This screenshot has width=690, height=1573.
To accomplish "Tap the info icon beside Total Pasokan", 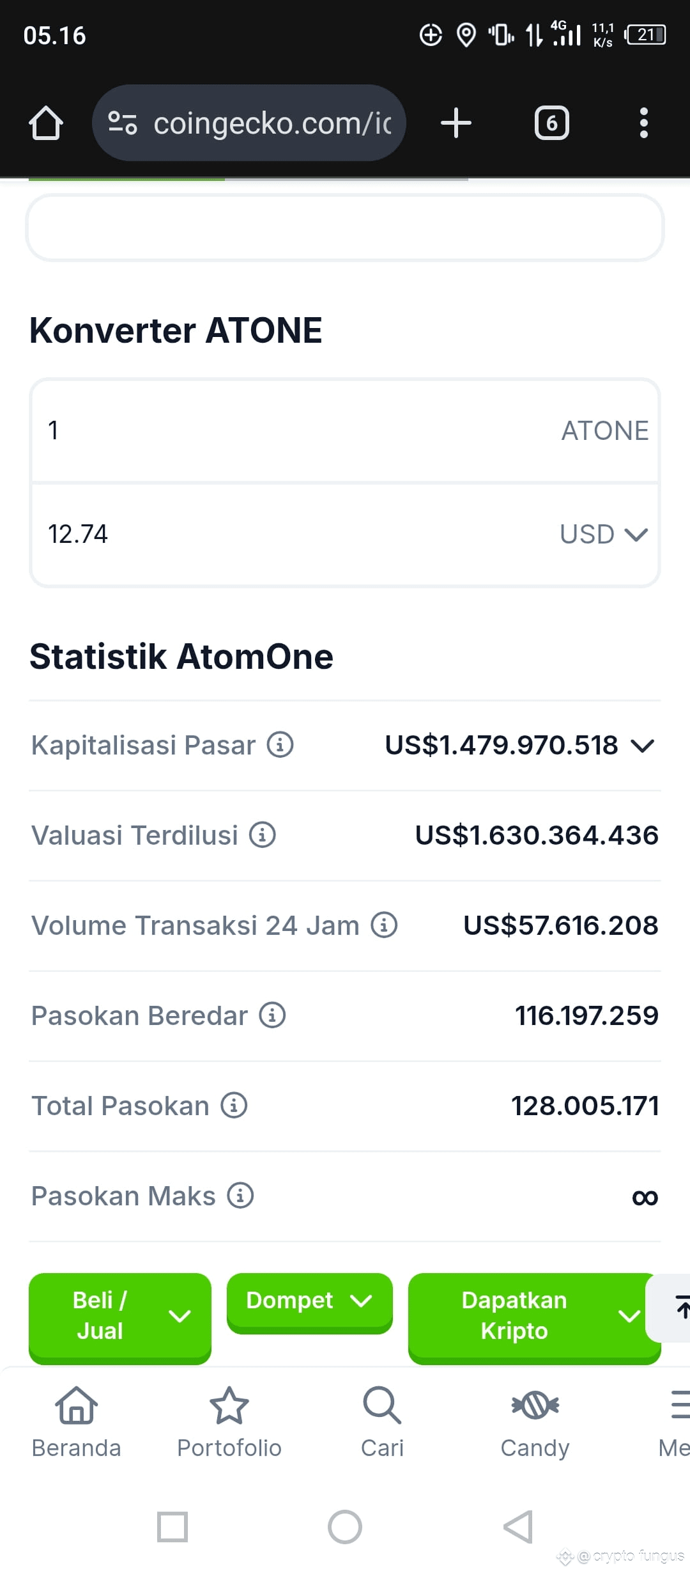I will (234, 1105).
